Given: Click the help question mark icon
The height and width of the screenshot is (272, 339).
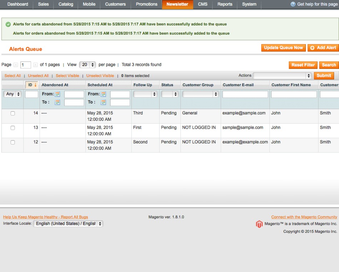Looking at the screenshot, I should point(293,4).
